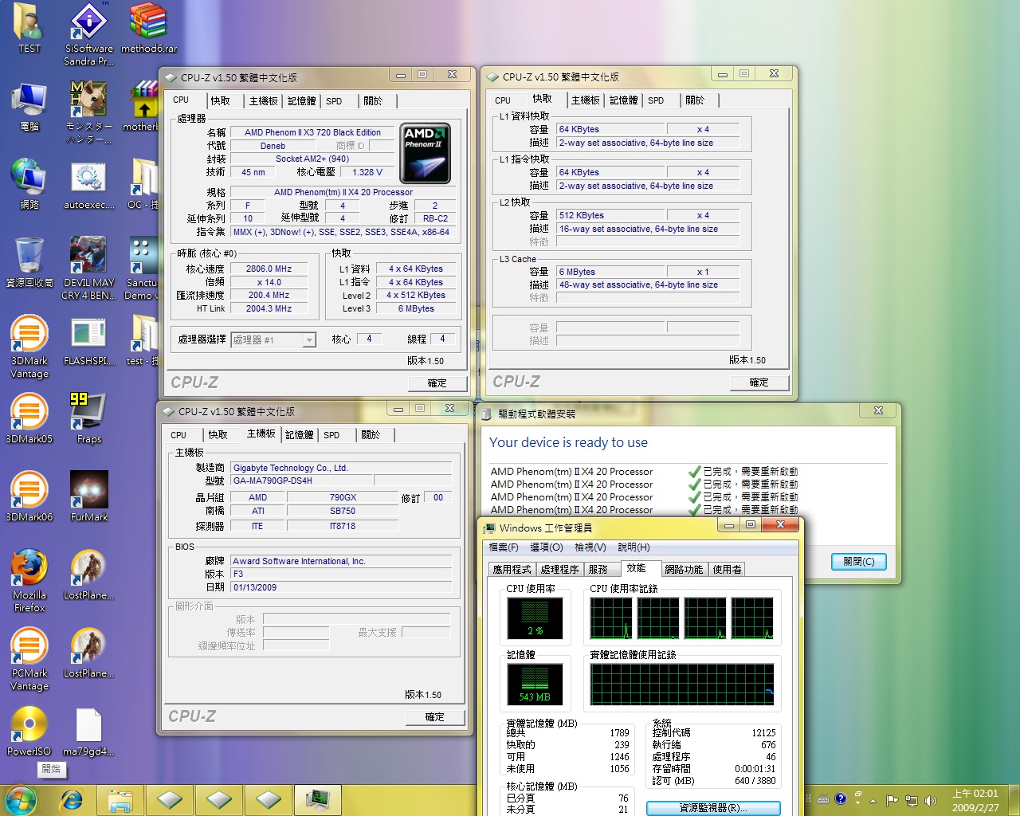Switch to 主機板 tab in top-left CPU-Z
This screenshot has height=816, width=1020.
click(264, 100)
